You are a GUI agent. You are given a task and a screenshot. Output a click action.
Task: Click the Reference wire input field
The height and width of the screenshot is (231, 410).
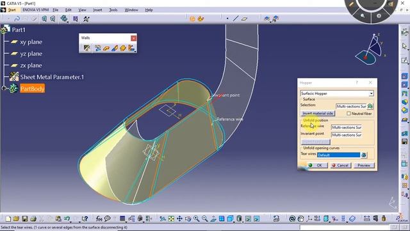tap(347, 127)
